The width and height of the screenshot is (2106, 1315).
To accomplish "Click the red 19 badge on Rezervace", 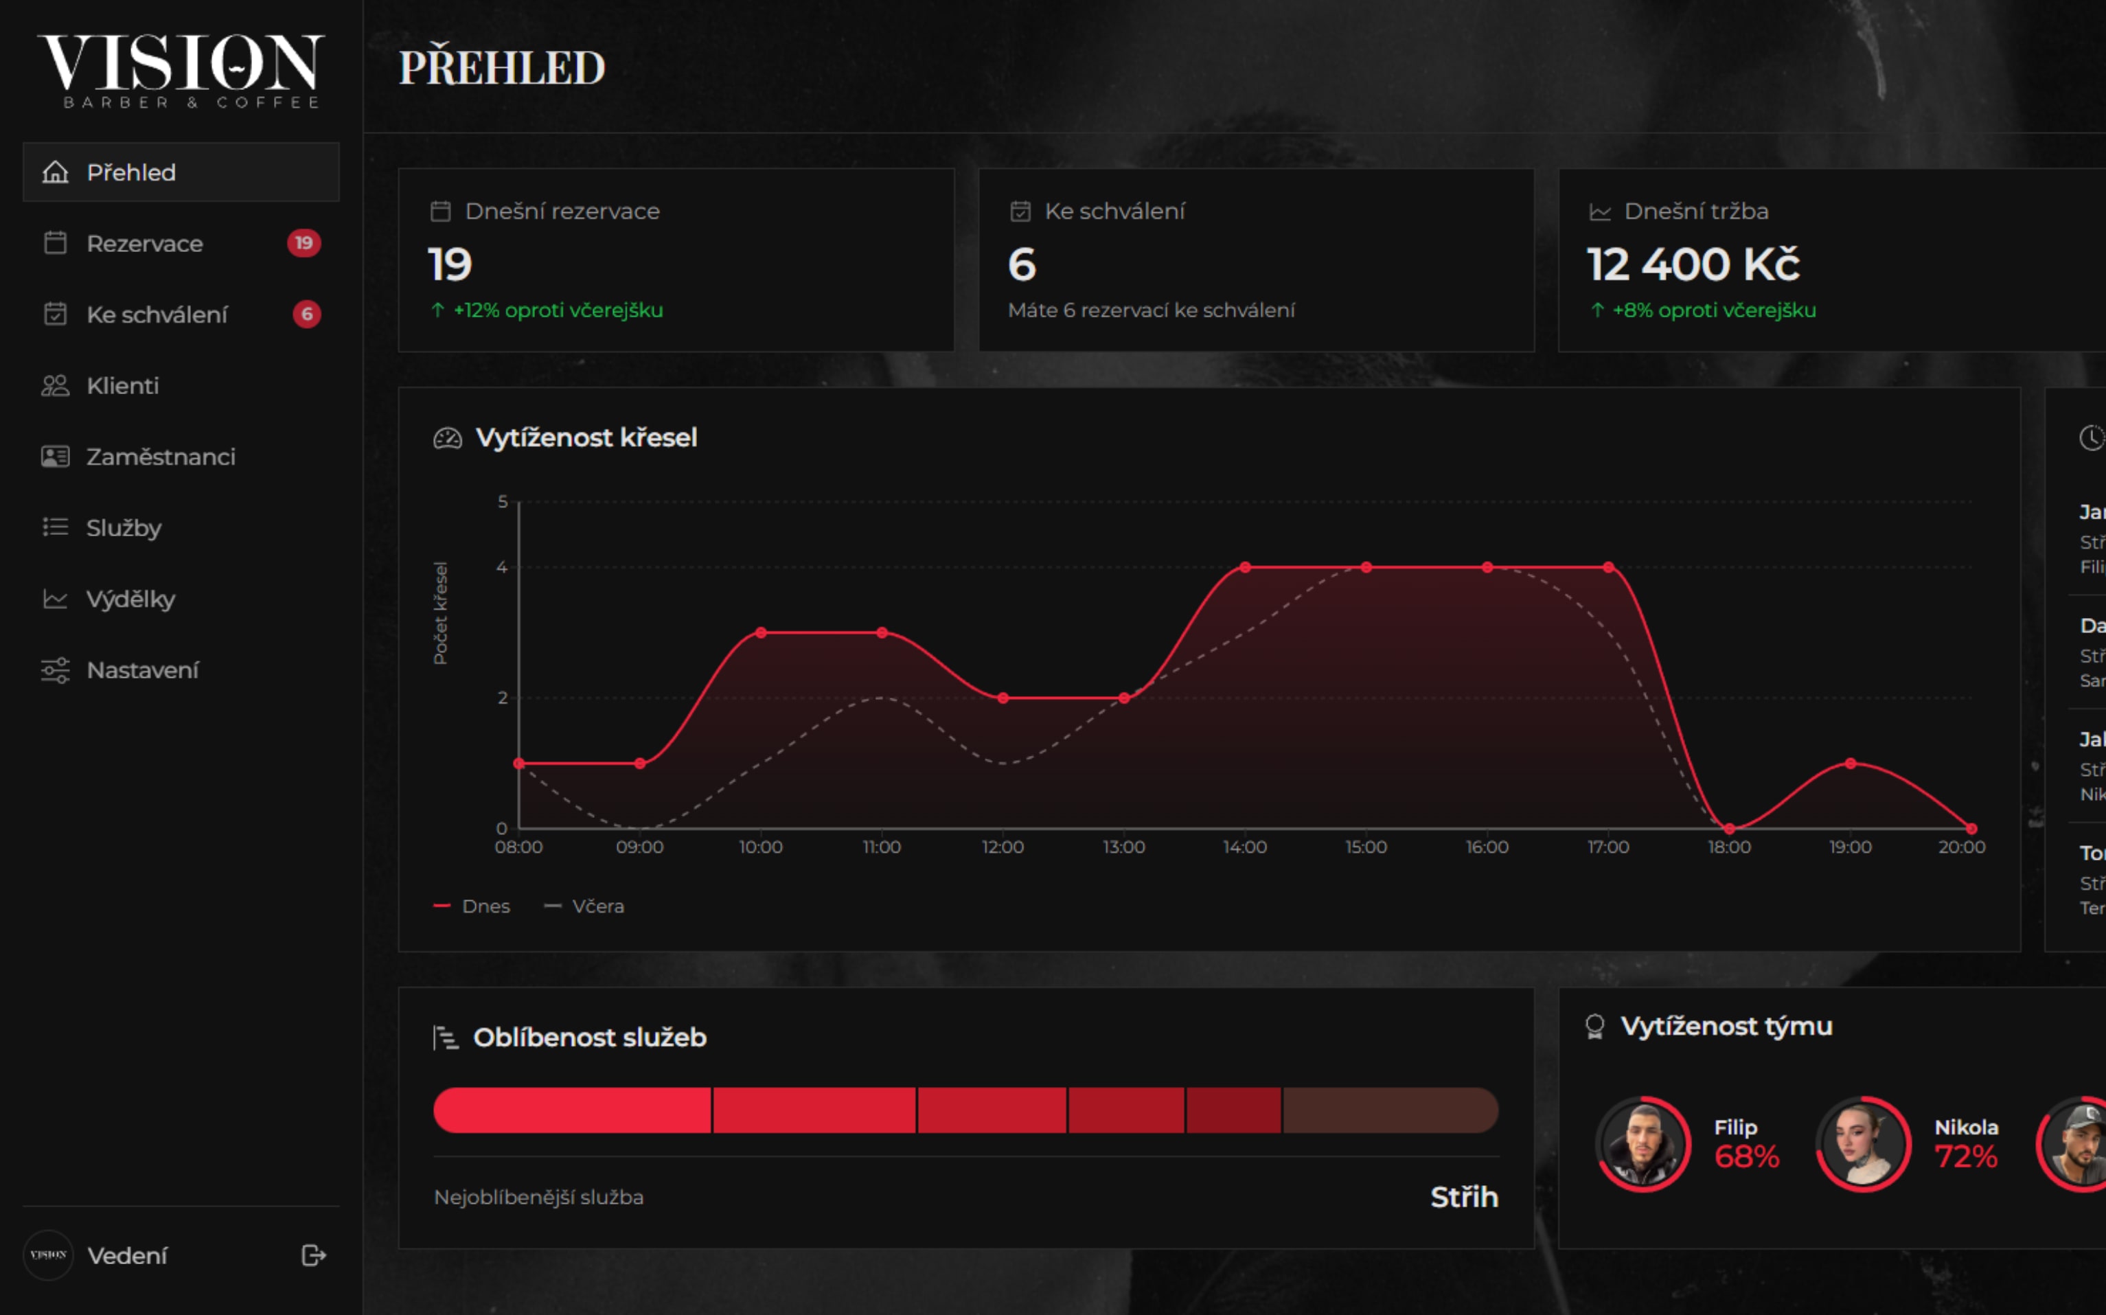I will click(x=304, y=242).
